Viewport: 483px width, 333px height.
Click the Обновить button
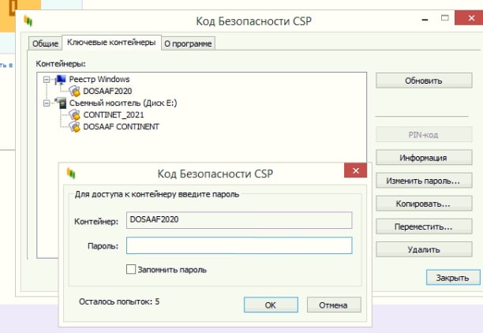click(424, 80)
